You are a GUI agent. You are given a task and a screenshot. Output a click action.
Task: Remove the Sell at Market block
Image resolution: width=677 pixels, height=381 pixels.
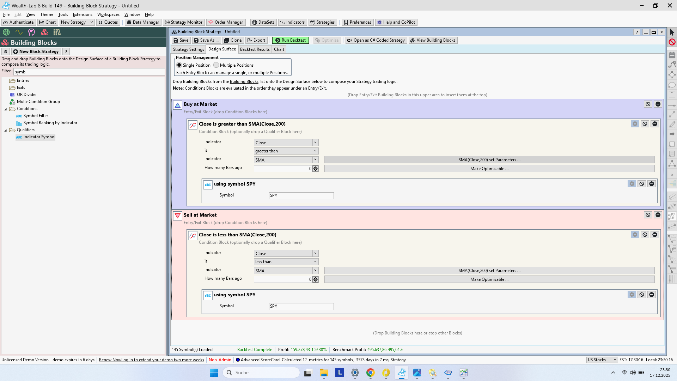pyautogui.click(x=658, y=215)
